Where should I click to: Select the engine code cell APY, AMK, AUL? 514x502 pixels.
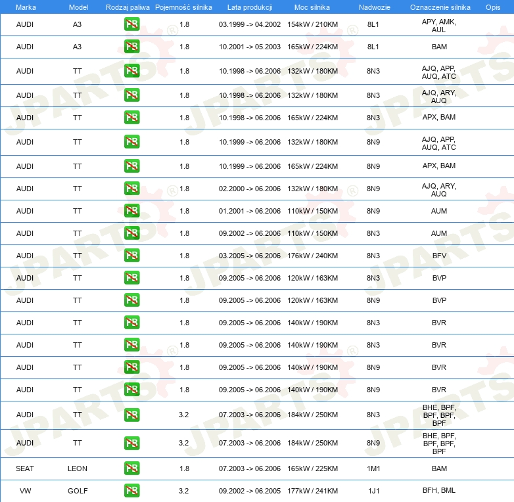tap(438, 26)
